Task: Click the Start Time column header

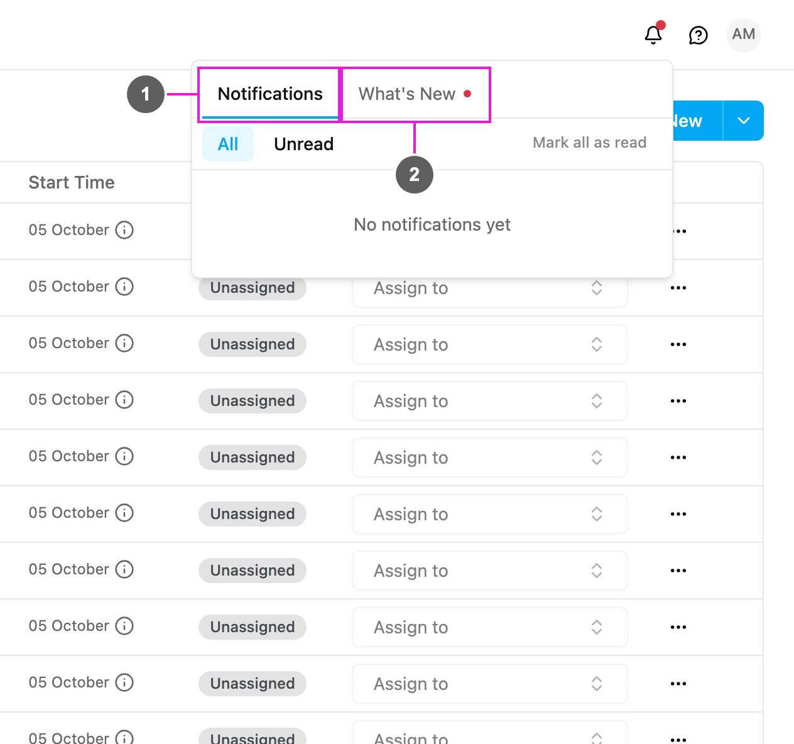Action: 72,182
